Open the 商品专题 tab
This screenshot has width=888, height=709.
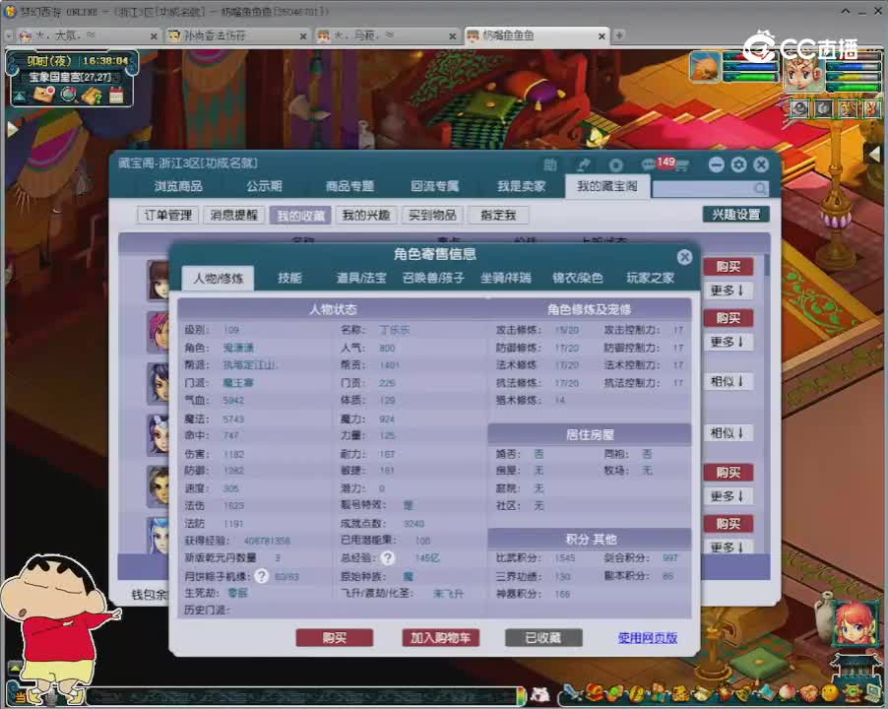coord(349,186)
